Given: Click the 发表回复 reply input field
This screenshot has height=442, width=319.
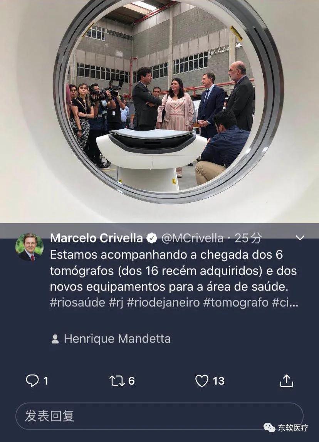Looking at the screenshot, I should click(x=159, y=416).
